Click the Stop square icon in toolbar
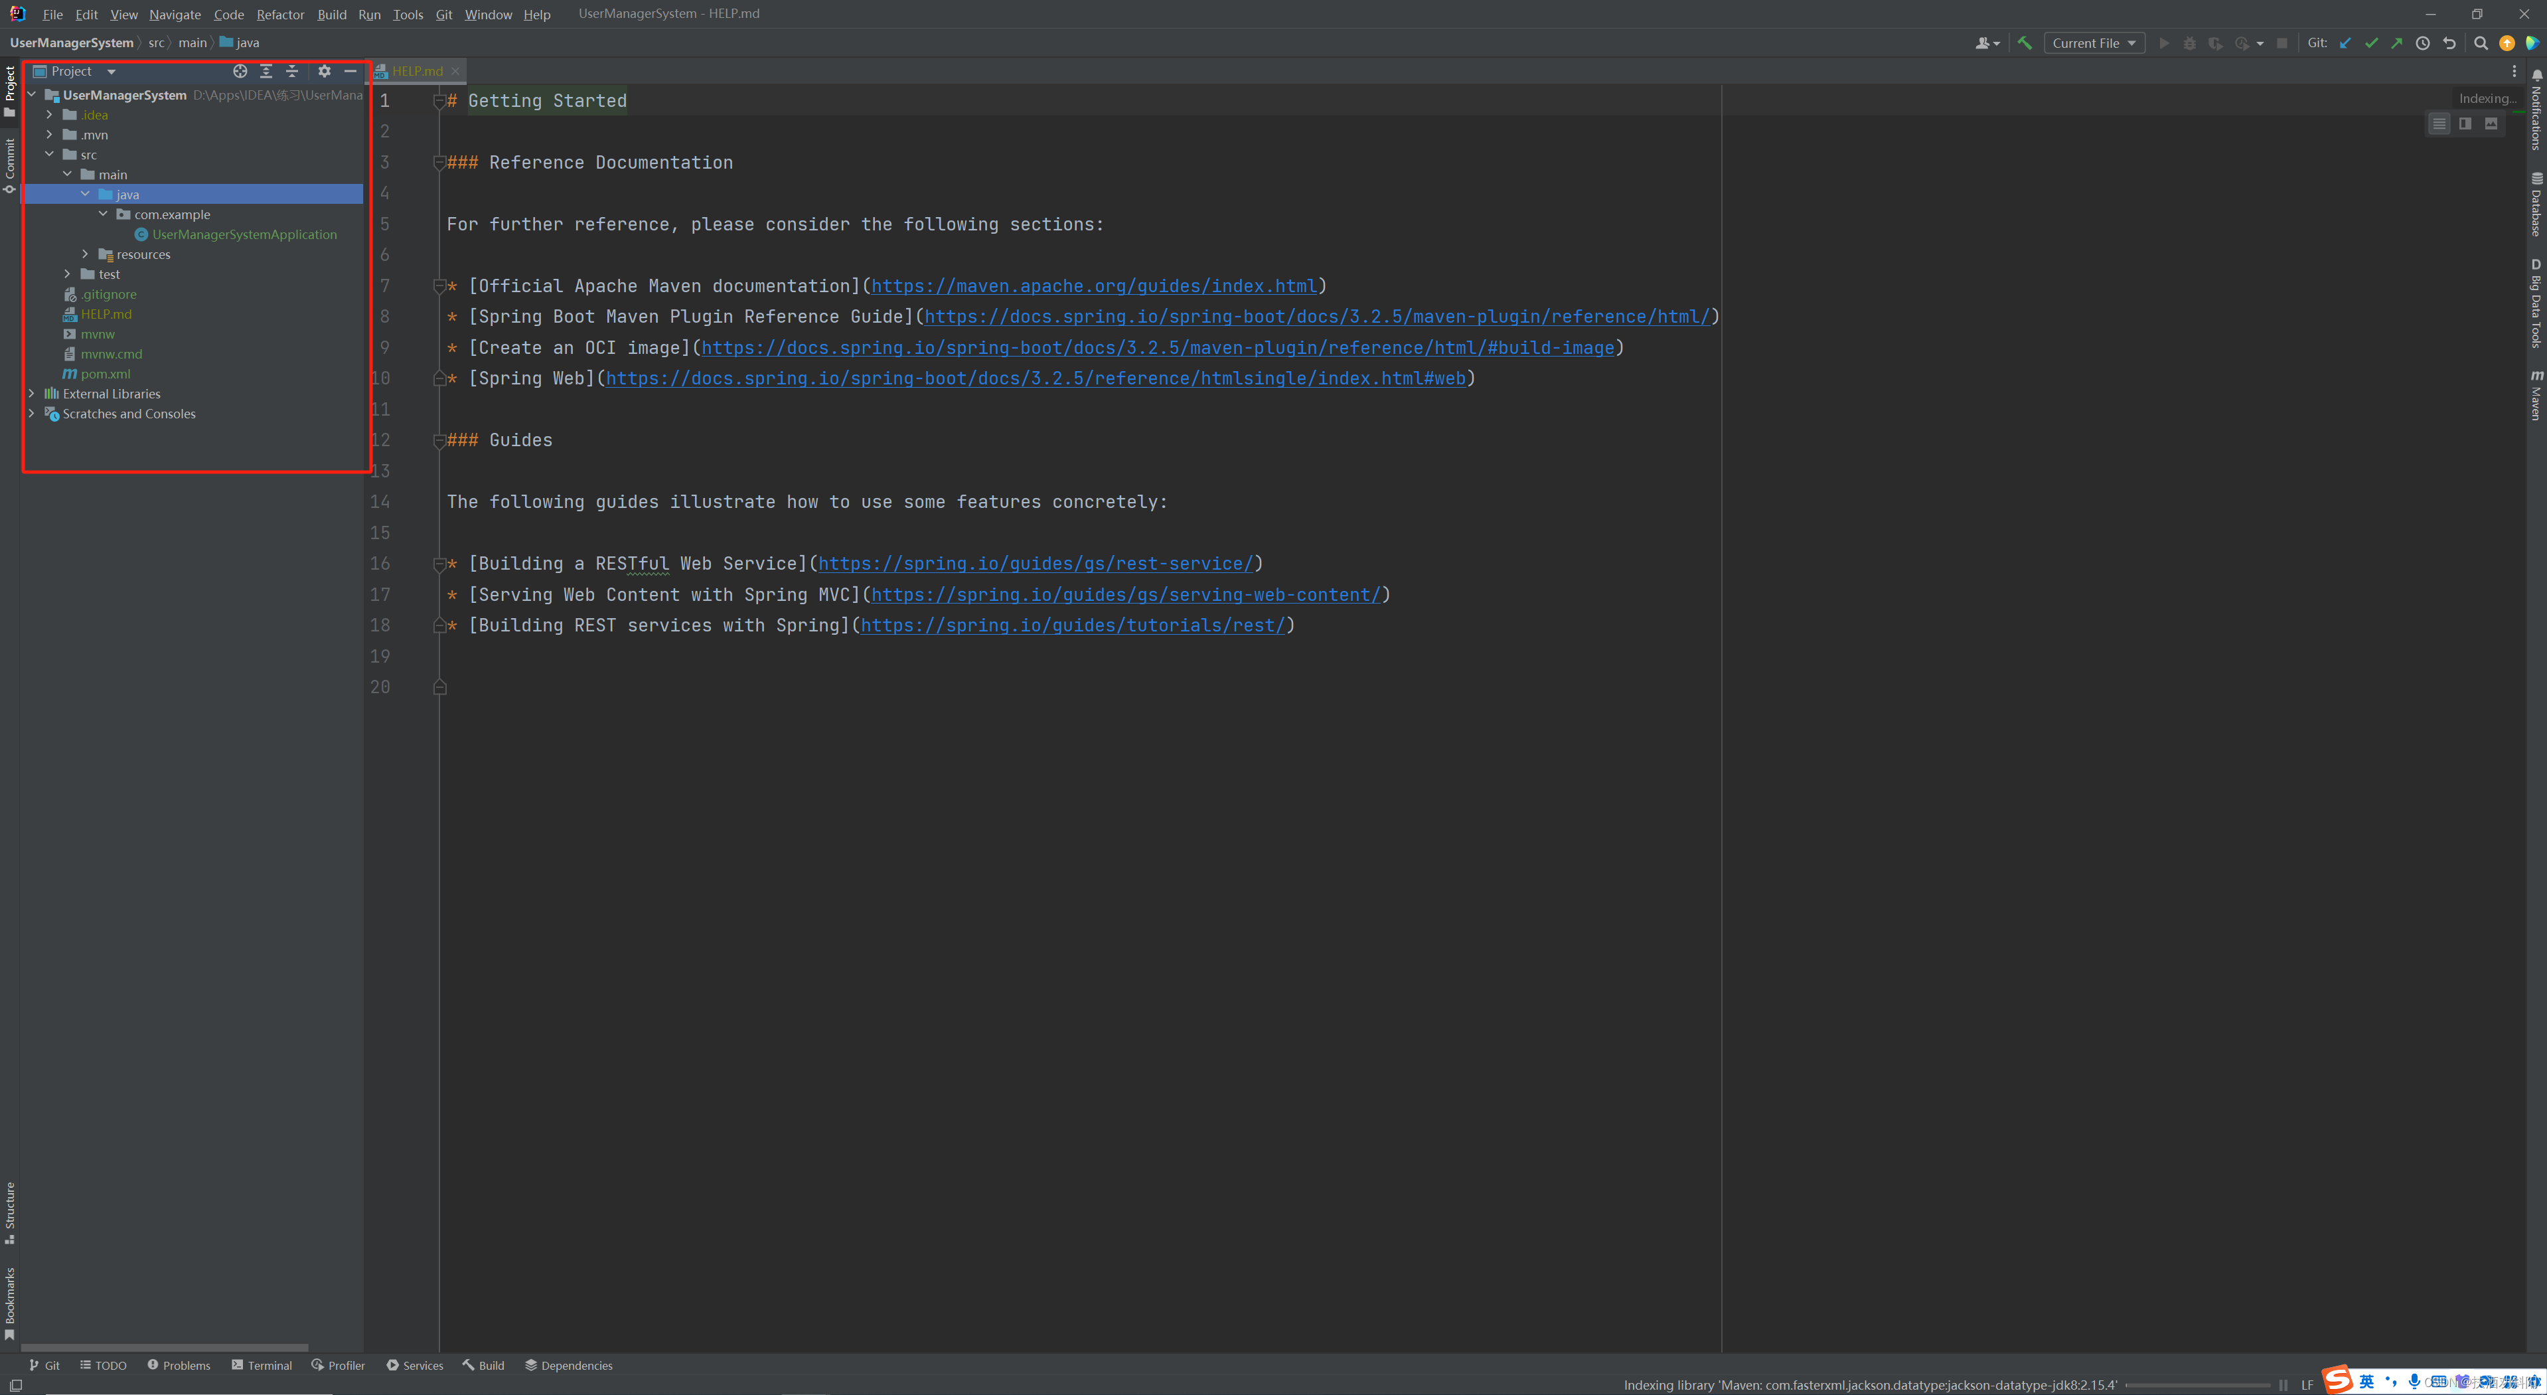Image resolution: width=2547 pixels, height=1395 pixels. point(2282,42)
